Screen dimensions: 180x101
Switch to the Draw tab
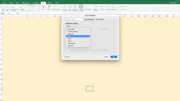click(x=17, y=3)
